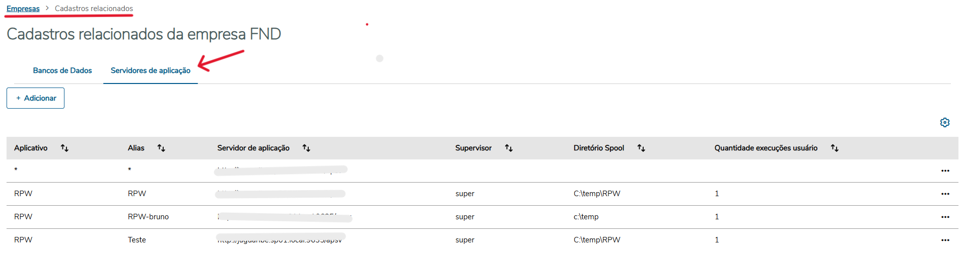963x254 pixels.
Task: Sort by Quantidade execuções usuário arrows
Action: point(835,148)
